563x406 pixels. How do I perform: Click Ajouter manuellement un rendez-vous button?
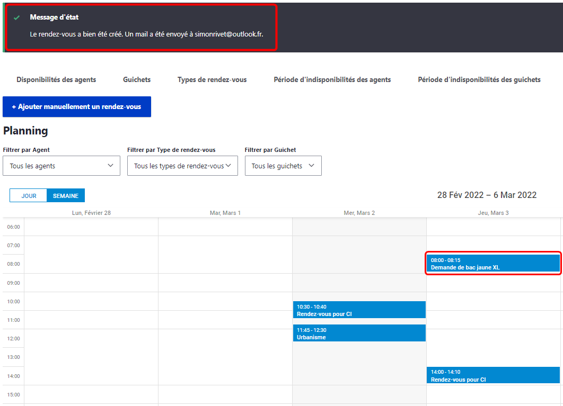(x=77, y=107)
